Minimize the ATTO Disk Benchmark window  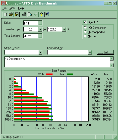(106, 3)
